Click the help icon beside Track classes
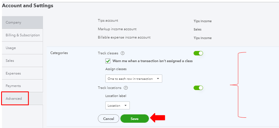Image resolution: width=279 pixels, height=128 pixels. pos(123,53)
